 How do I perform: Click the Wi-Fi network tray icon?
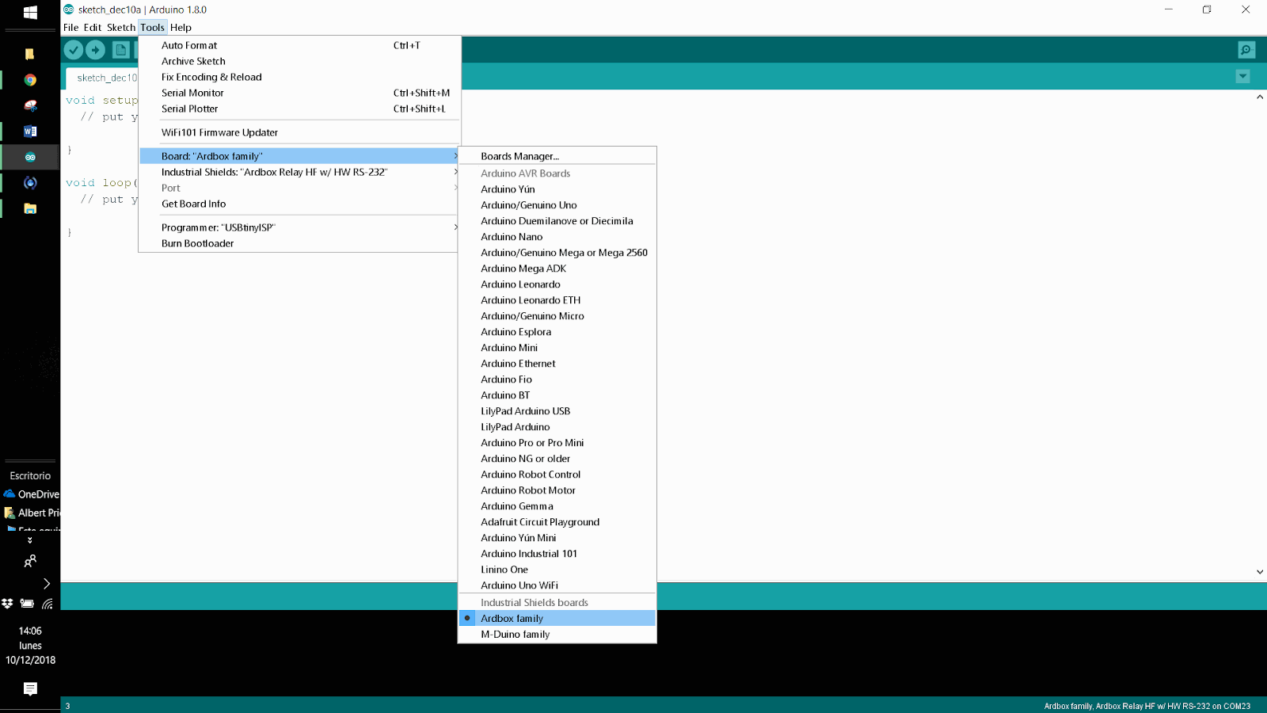(x=48, y=604)
